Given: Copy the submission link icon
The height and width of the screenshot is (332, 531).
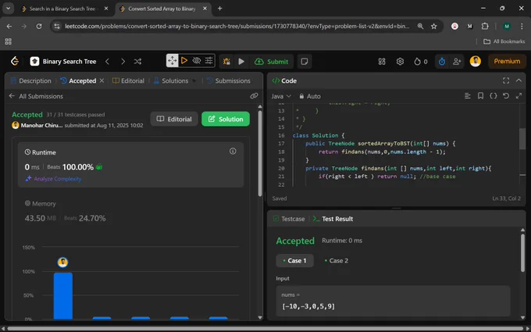Looking at the screenshot, I should point(254,96).
